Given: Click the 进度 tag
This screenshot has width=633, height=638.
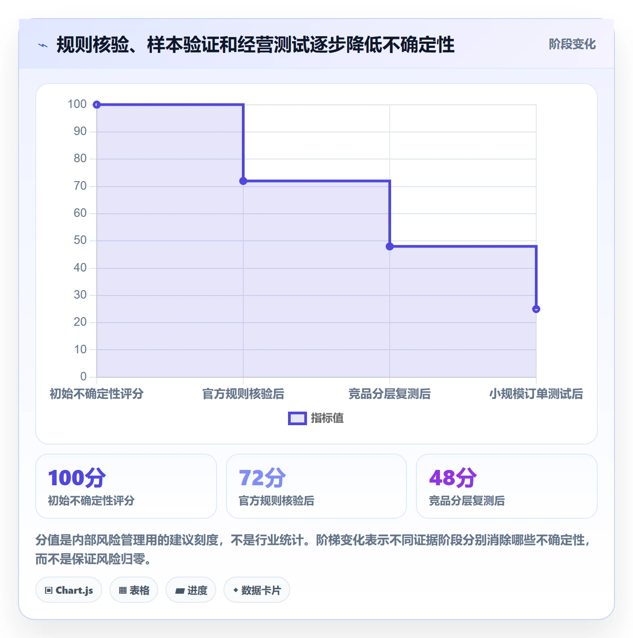Looking at the screenshot, I should tap(191, 590).
